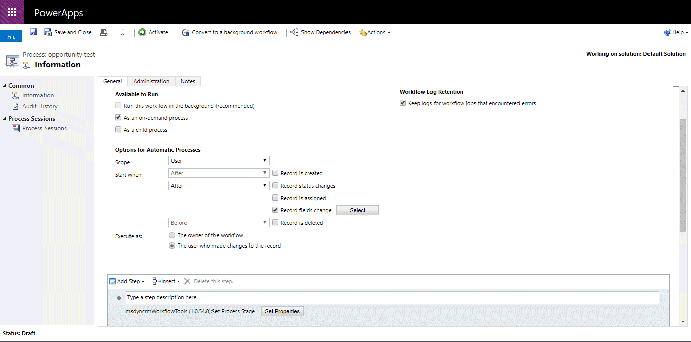Click the paperclip attachment icon
This screenshot has height=342, width=691.
122,32
